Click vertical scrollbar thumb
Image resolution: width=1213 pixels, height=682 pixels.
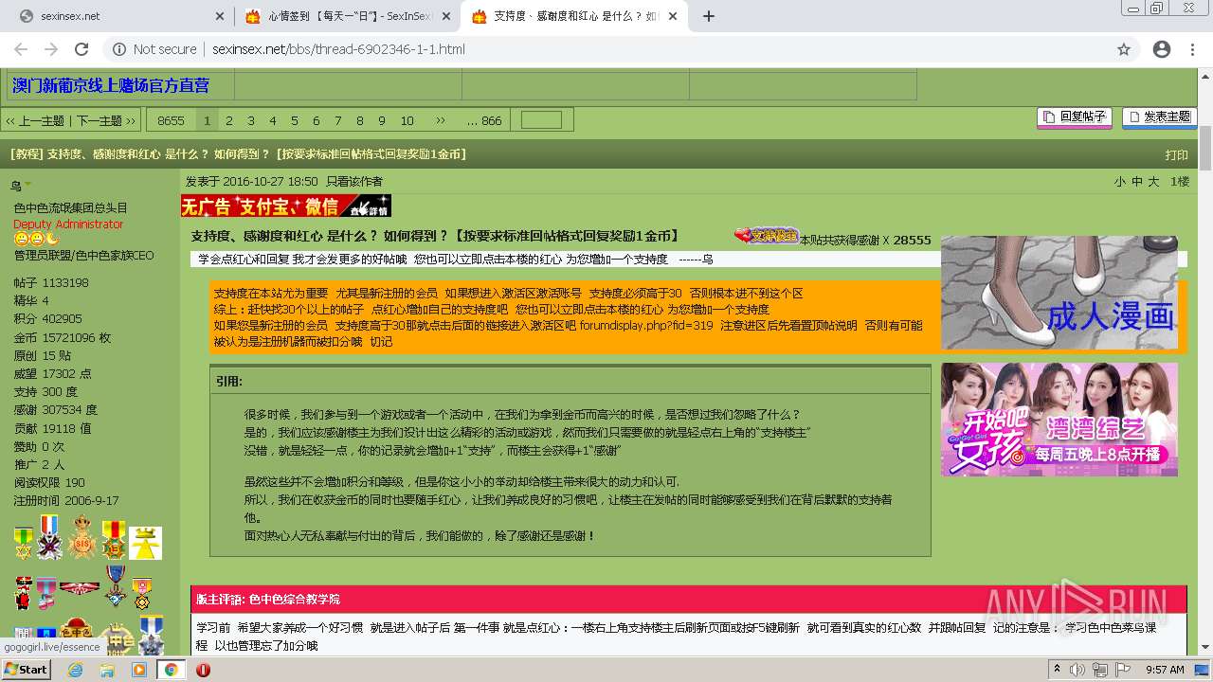pos(1205,147)
